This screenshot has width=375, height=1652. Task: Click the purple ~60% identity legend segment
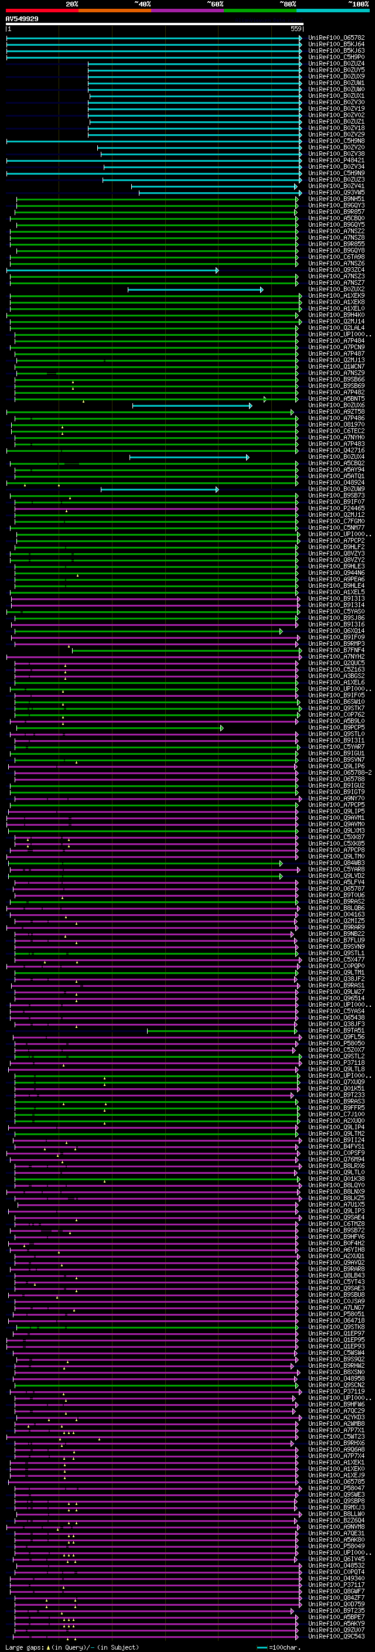point(188,11)
